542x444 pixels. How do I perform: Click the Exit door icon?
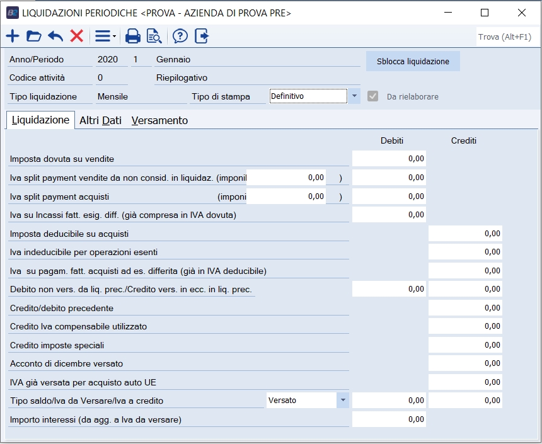click(x=202, y=37)
